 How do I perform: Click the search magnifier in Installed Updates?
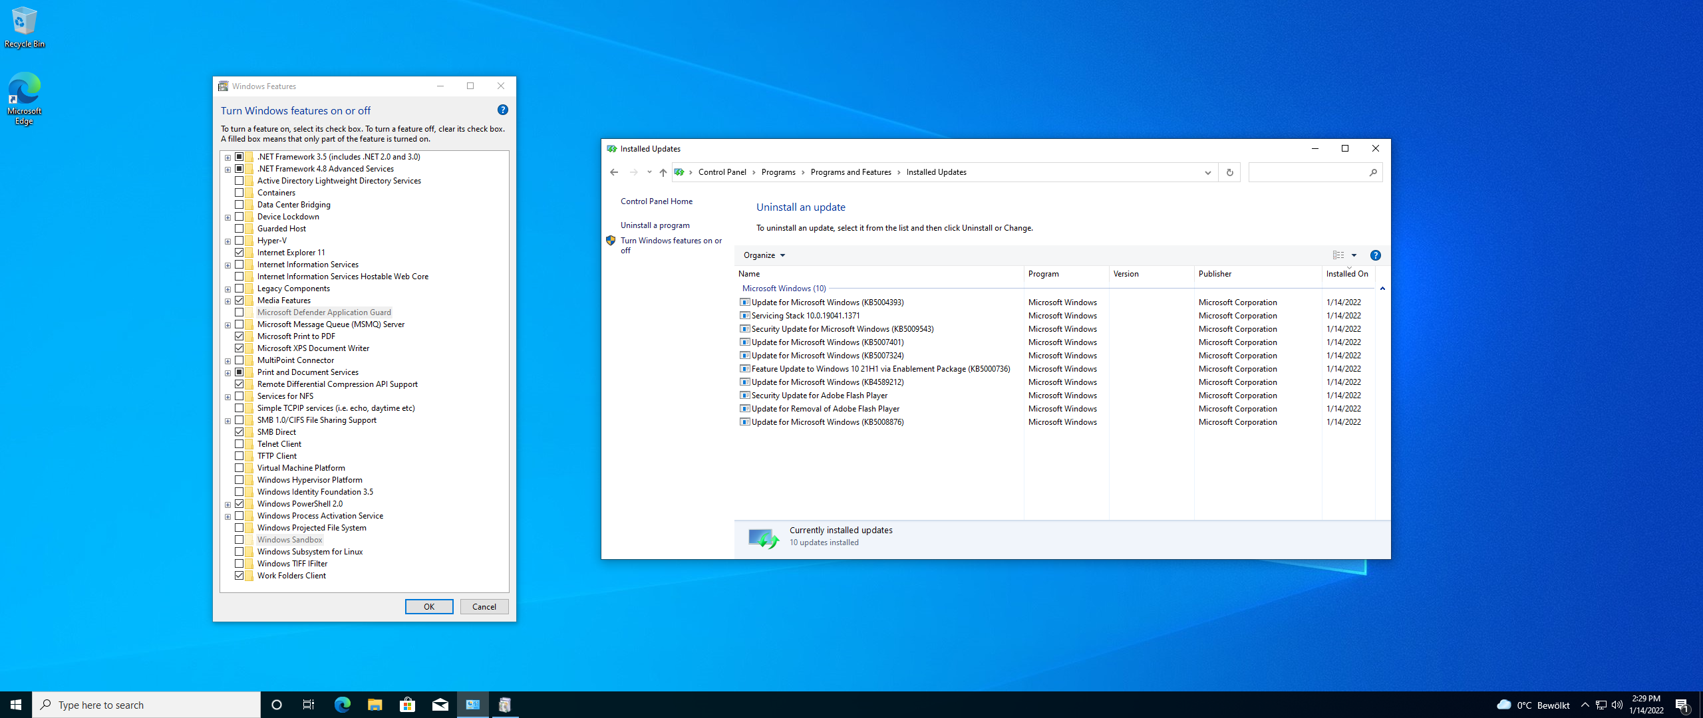pyautogui.click(x=1373, y=172)
